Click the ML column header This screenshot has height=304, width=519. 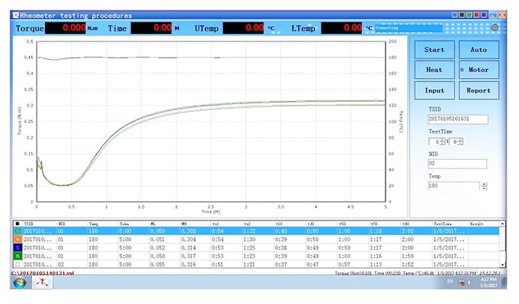(x=153, y=224)
